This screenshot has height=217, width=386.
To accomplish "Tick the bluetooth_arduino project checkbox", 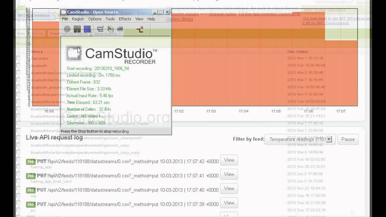I will pyautogui.click(x=18, y=87).
